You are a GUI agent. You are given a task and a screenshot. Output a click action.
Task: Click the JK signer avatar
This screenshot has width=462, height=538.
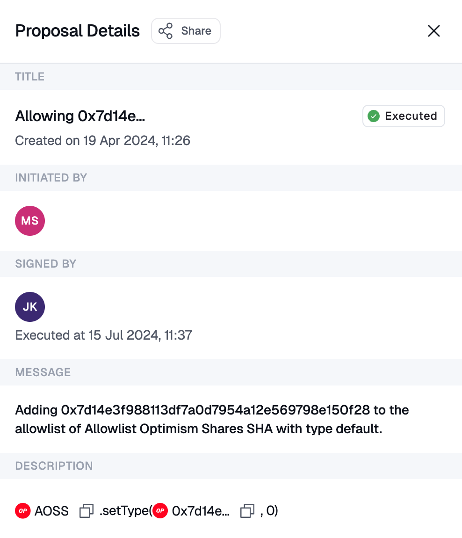(x=30, y=307)
